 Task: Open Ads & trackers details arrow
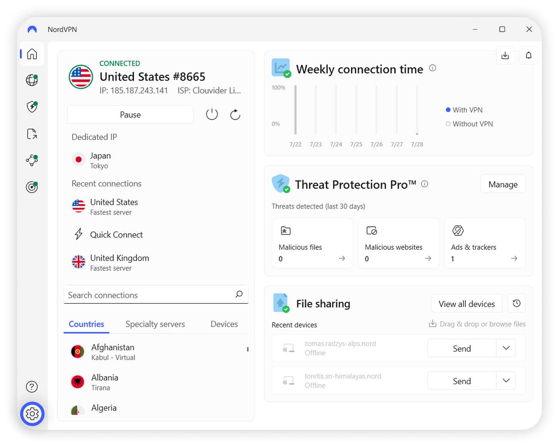click(514, 258)
